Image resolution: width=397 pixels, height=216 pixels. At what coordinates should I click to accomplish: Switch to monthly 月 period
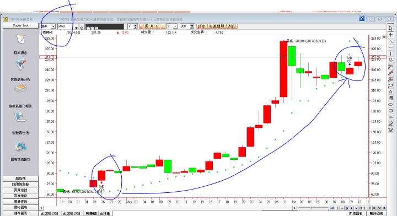tap(152, 26)
